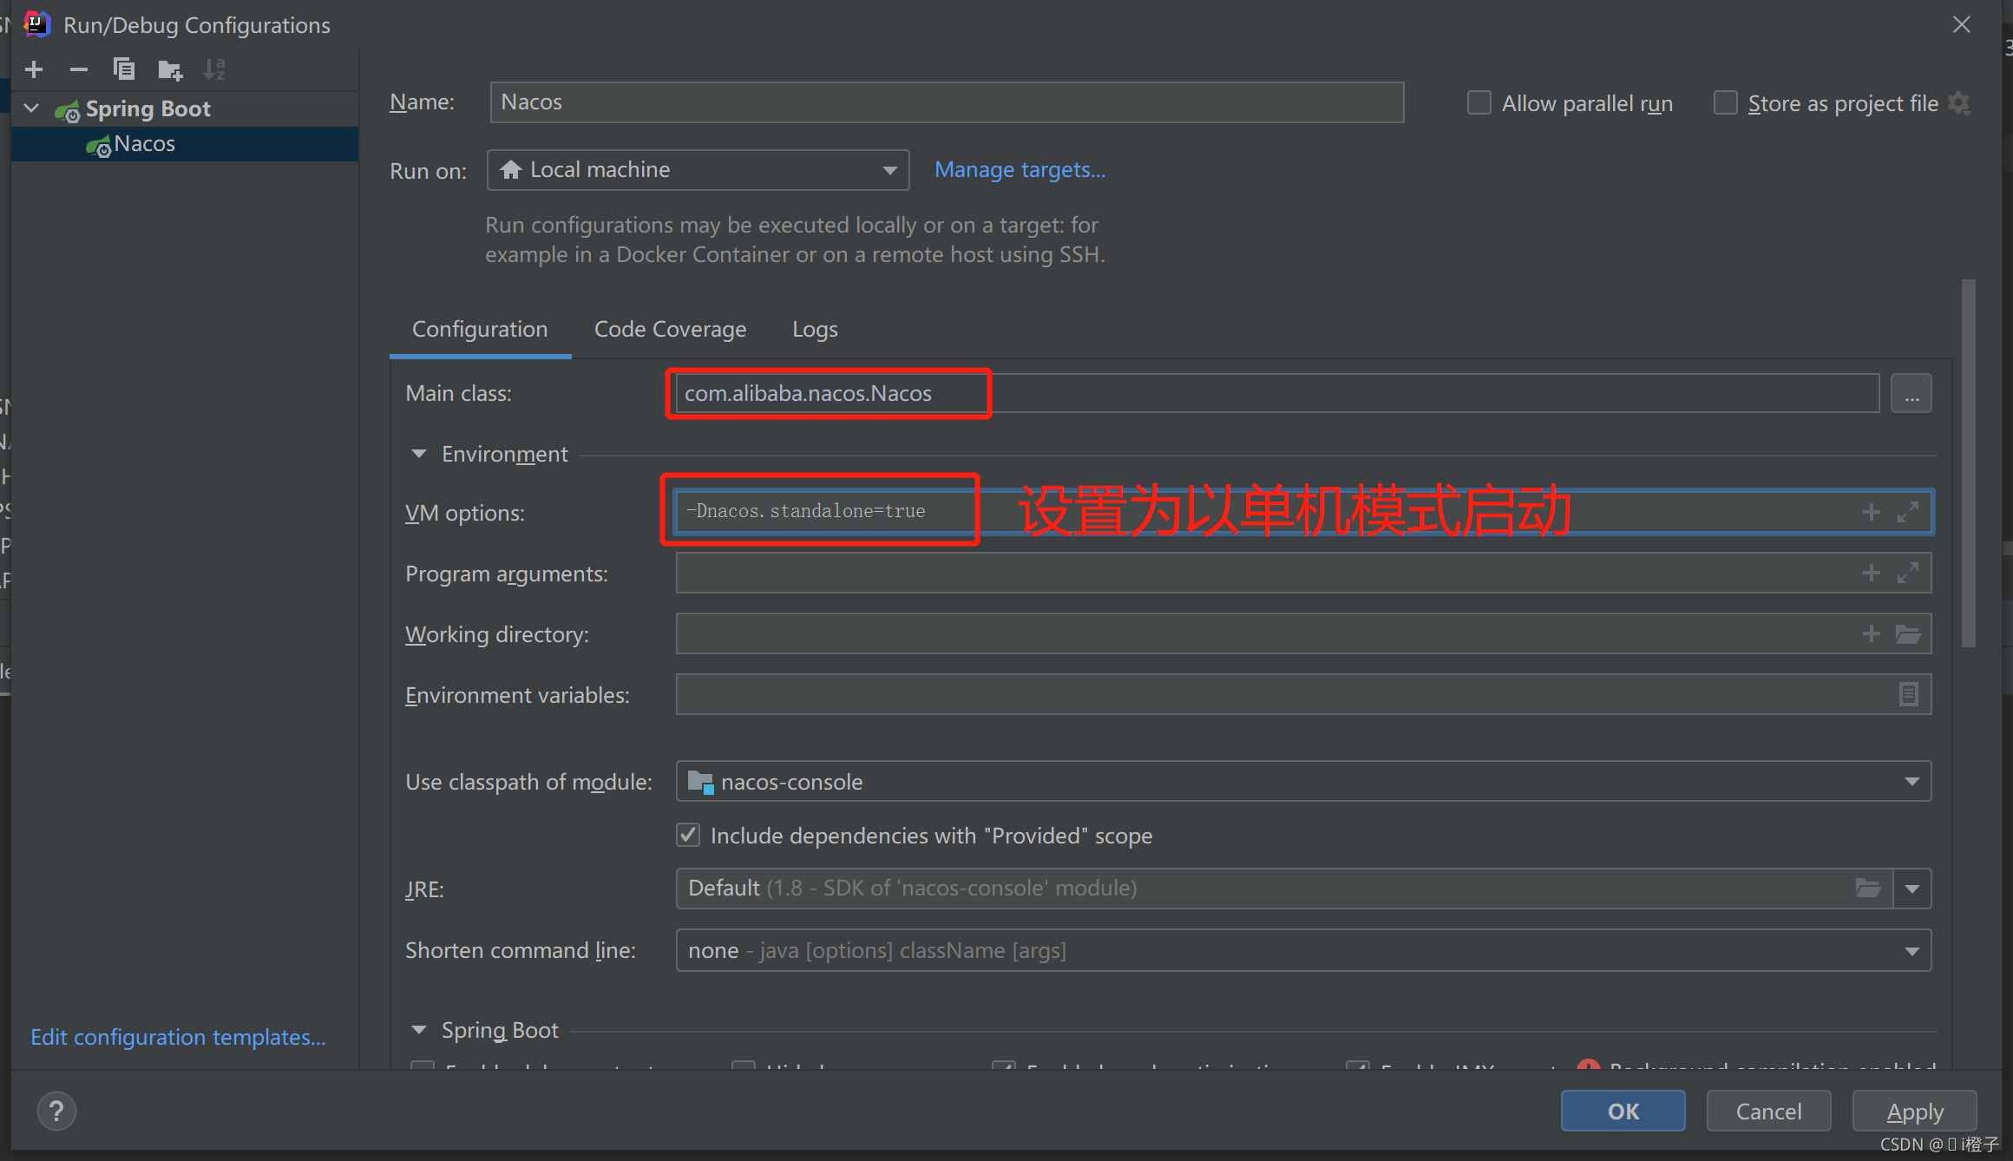Click the Move into new folder icon
This screenshot has width=2013, height=1161.
click(x=170, y=69)
